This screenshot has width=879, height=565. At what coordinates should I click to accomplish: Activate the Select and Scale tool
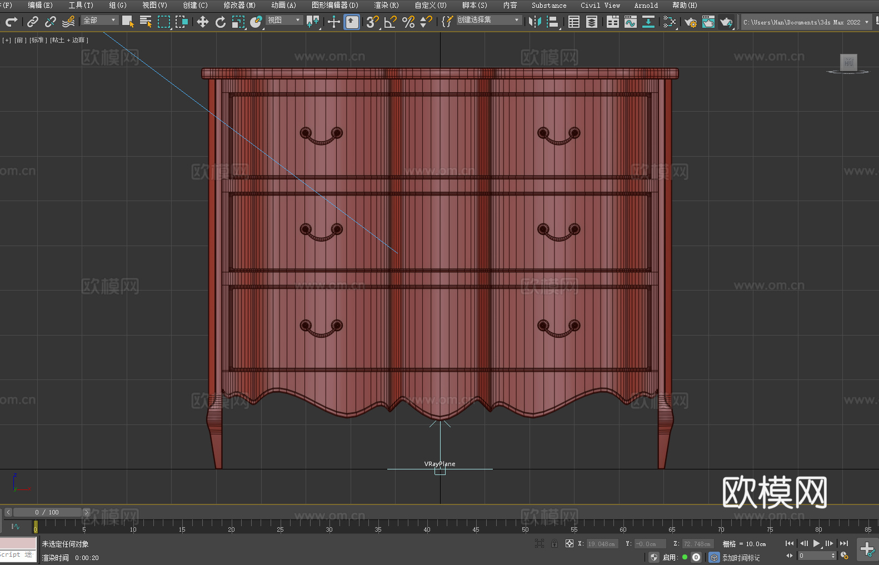238,22
